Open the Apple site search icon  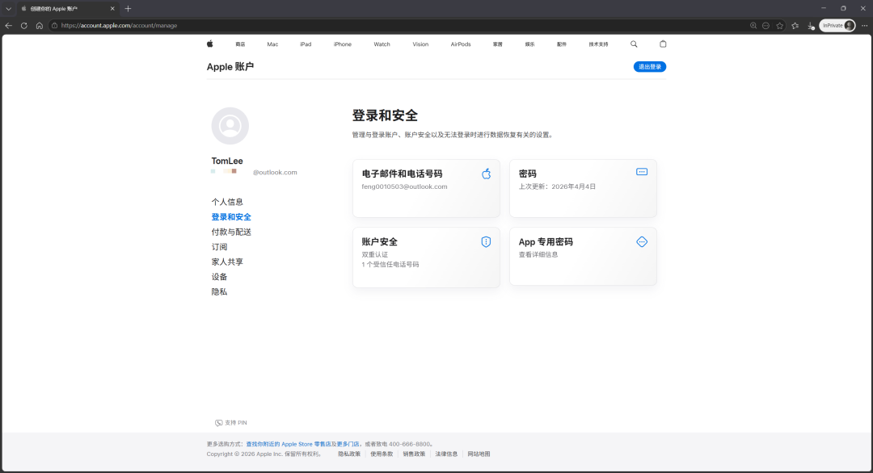click(634, 44)
